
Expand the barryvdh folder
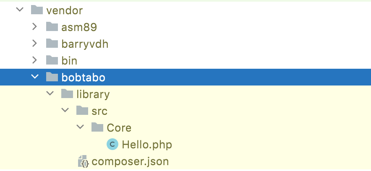(x=35, y=44)
